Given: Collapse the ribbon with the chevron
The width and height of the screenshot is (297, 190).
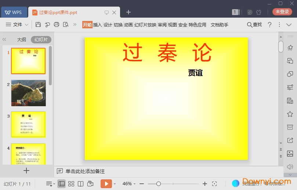Looking at the screenshot, I should click(x=289, y=25).
